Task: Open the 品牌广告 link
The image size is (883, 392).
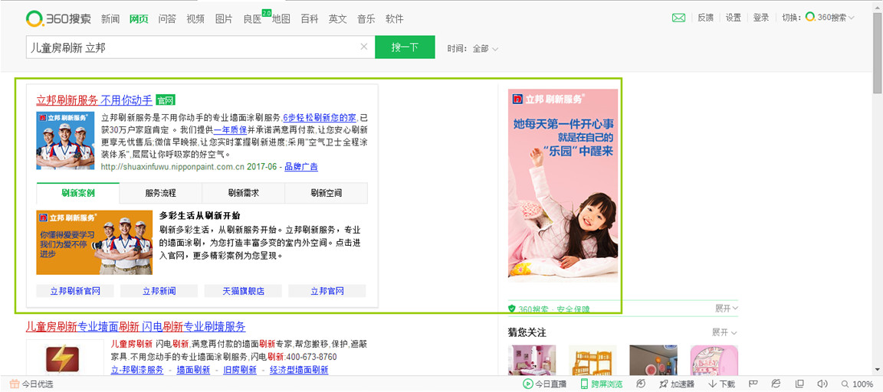Action: pyautogui.click(x=301, y=166)
